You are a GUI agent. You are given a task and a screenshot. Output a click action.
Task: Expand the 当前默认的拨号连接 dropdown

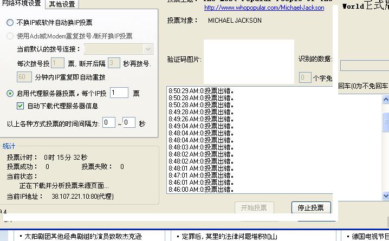148,49
